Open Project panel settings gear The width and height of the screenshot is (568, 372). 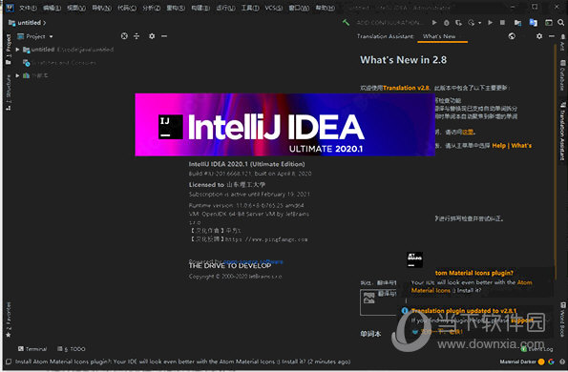point(152,36)
